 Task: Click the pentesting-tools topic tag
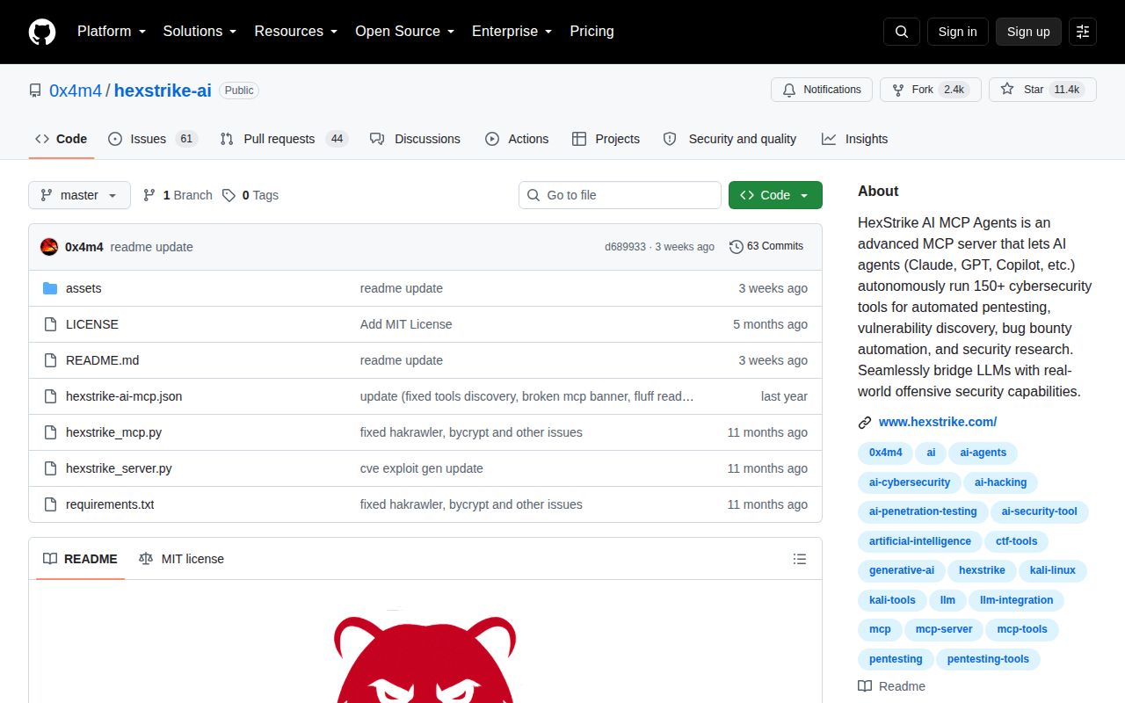pos(988,659)
